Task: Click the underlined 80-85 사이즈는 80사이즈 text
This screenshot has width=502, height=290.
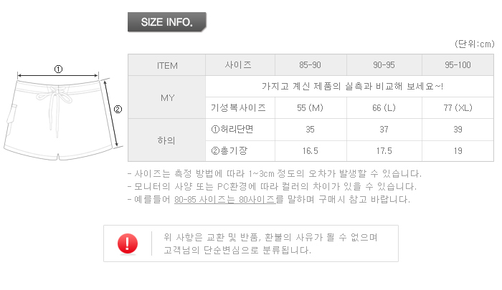Action: (224, 199)
